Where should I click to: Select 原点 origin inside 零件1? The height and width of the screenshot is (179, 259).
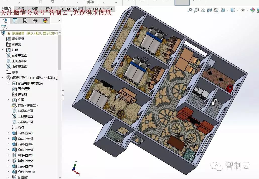[21, 128]
